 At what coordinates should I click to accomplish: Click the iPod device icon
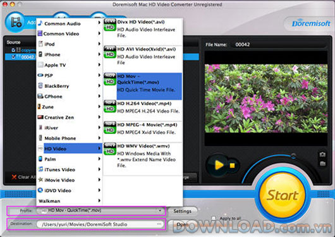coord(40,44)
